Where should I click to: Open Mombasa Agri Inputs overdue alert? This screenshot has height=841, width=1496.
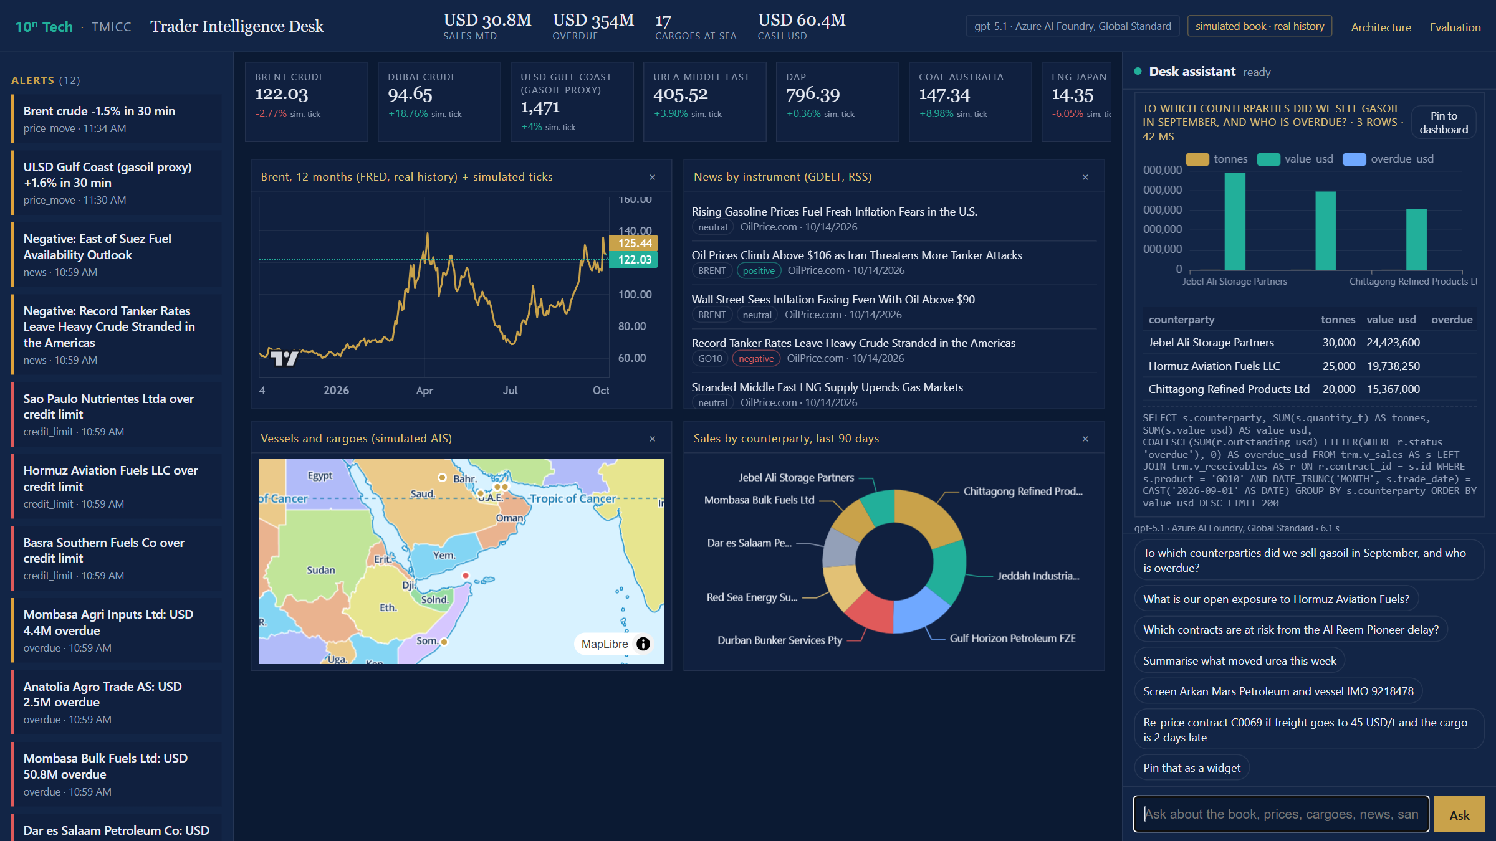(x=116, y=630)
